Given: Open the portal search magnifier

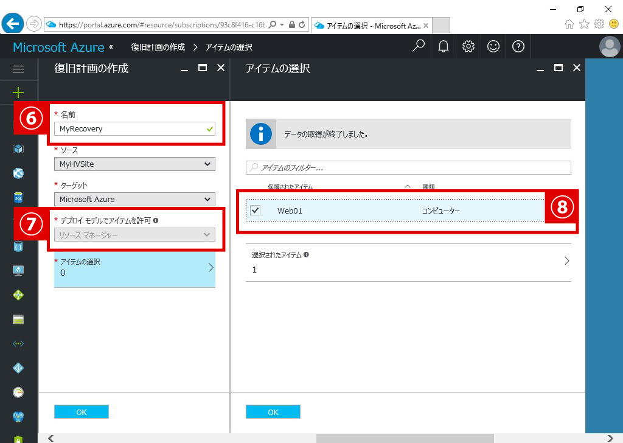Looking at the screenshot, I should click(419, 46).
